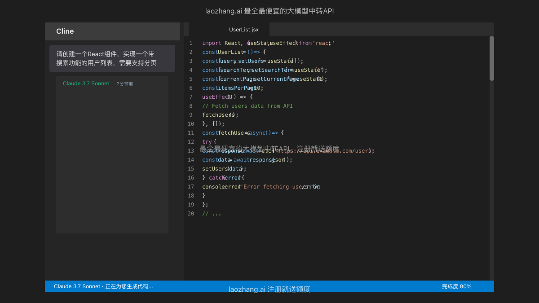Select the user prompt about creating a React component
539x303 pixels.
tap(112, 58)
